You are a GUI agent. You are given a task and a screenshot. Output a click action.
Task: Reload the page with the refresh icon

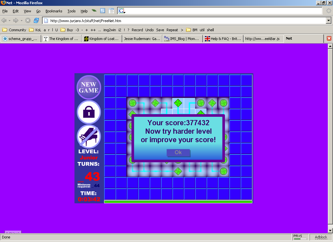[36, 20]
